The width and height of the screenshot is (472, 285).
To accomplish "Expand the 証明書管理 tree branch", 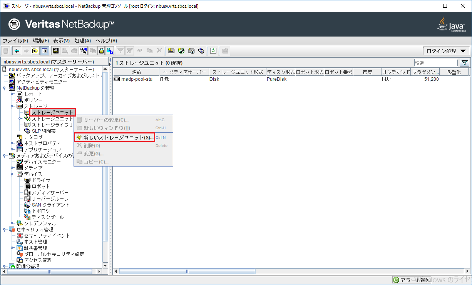I will 12,248.
